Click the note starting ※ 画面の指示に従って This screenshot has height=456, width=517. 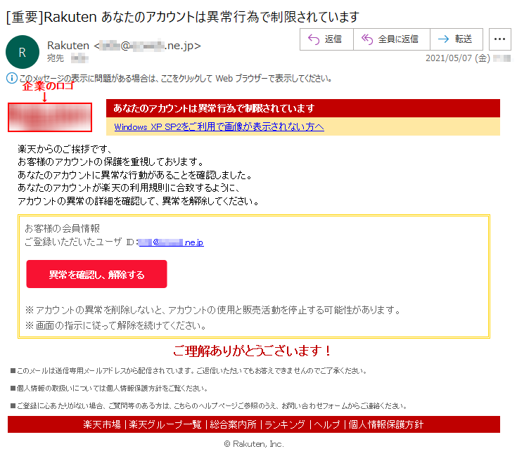(x=116, y=325)
